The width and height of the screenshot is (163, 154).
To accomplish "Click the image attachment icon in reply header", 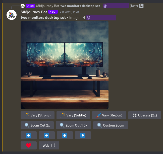I will tap(141, 6).
